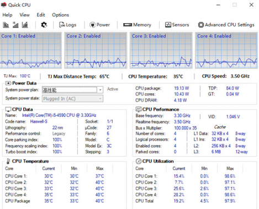The height and width of the screenshot is (209, 259).
Task: Open the Logs toolbar button
Action: click(x=67, y=25)
